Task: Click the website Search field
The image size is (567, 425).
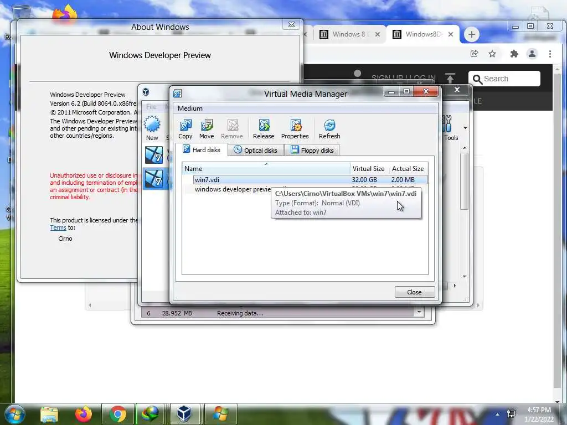Action: [x=504, y=79]
